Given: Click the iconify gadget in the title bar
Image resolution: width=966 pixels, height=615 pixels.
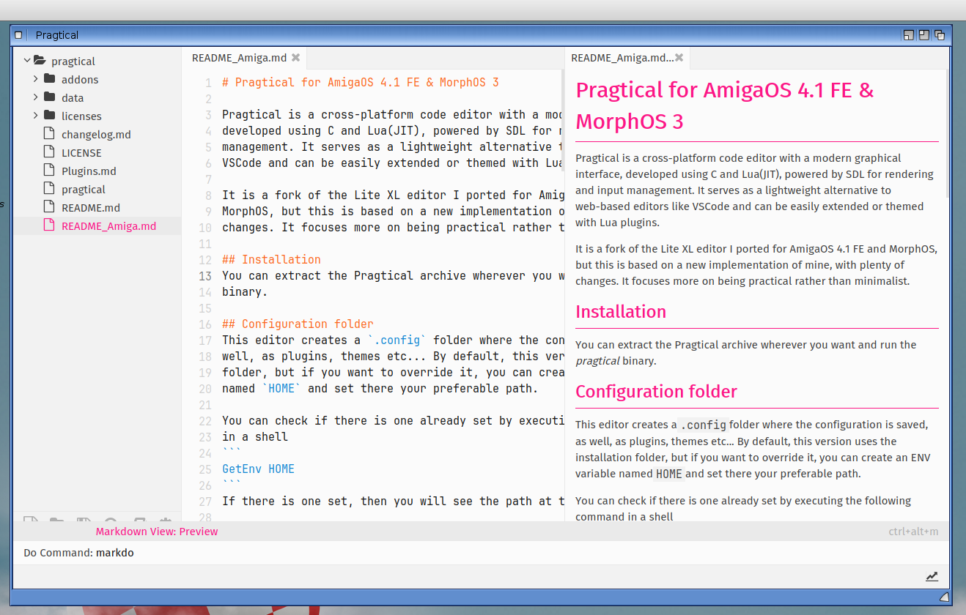Looking at the screenshot, I should point(909,34).
